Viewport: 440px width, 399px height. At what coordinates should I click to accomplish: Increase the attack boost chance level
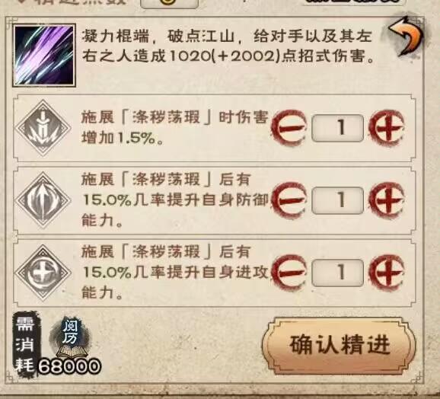tap(387, 272)
